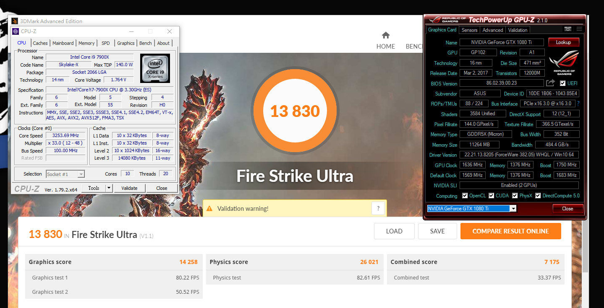Screen dimensions: 604x308
Task: Open the Bench tab in CPU-Z
Action: click(x=146, y=43)
